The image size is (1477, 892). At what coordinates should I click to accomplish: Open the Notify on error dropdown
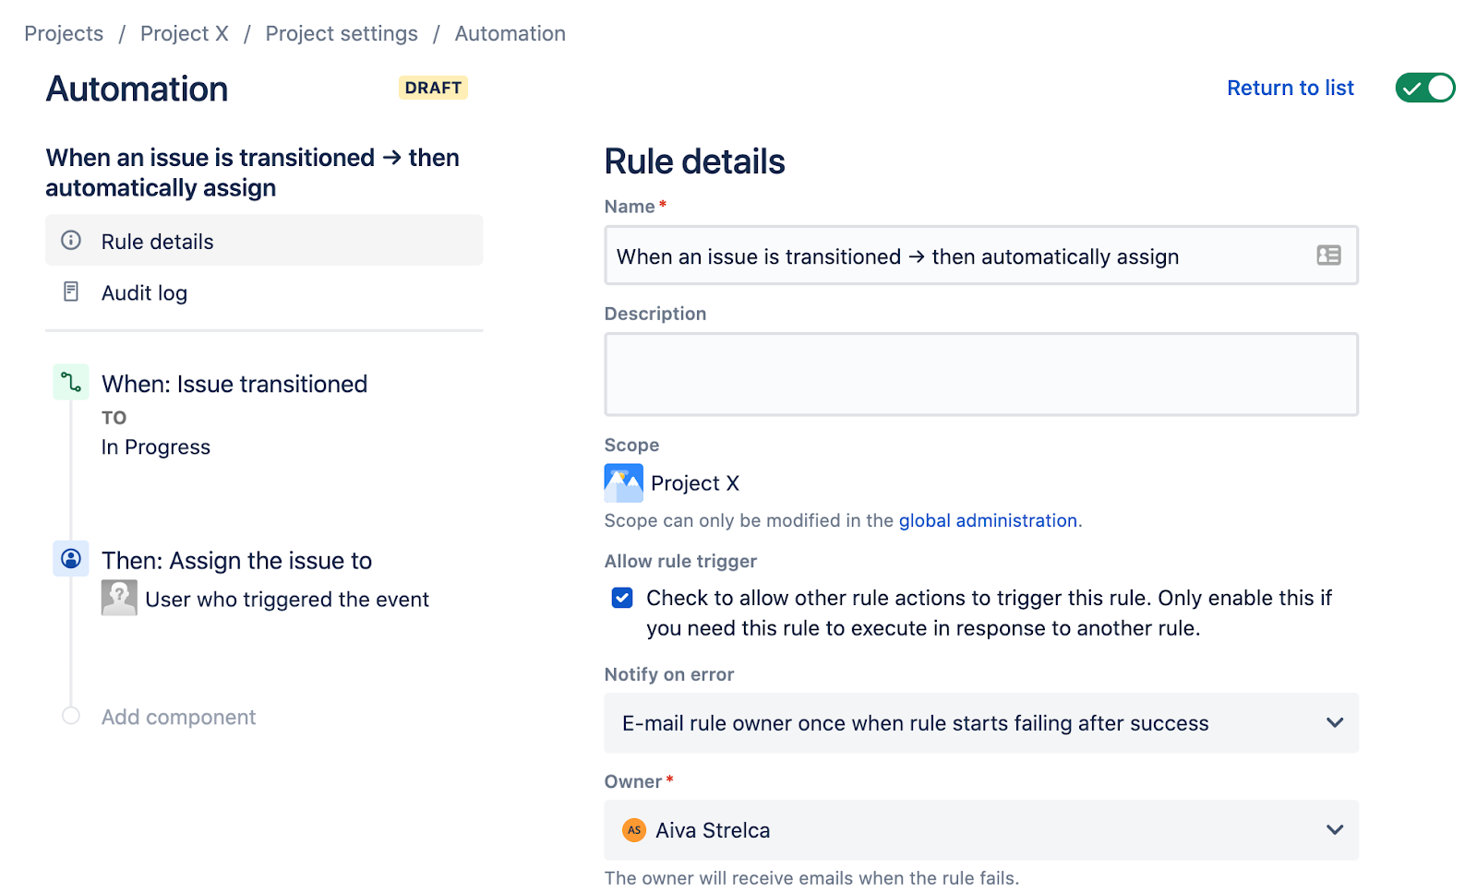980,723
